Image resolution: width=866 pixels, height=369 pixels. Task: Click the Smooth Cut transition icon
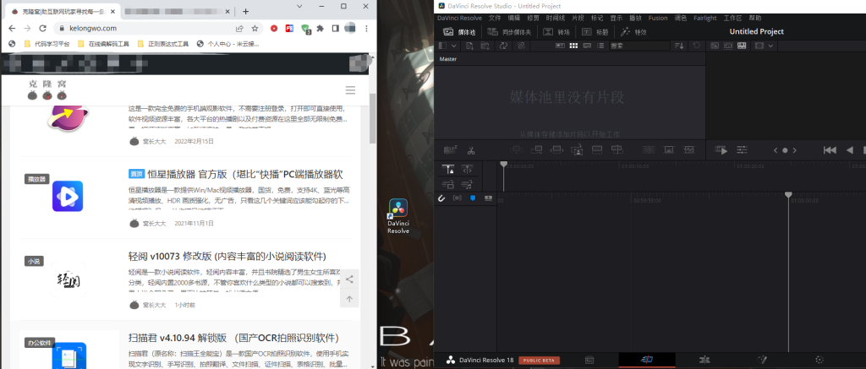(x=688, y=150)
